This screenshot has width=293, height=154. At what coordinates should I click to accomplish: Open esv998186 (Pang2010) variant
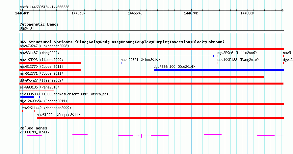[x=40, y=87]
